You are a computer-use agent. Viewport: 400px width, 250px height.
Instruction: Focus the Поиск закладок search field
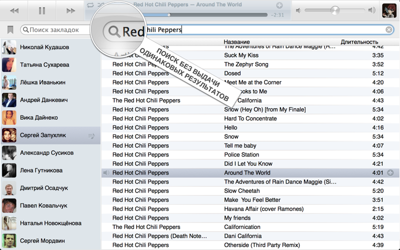coord(55,30)
